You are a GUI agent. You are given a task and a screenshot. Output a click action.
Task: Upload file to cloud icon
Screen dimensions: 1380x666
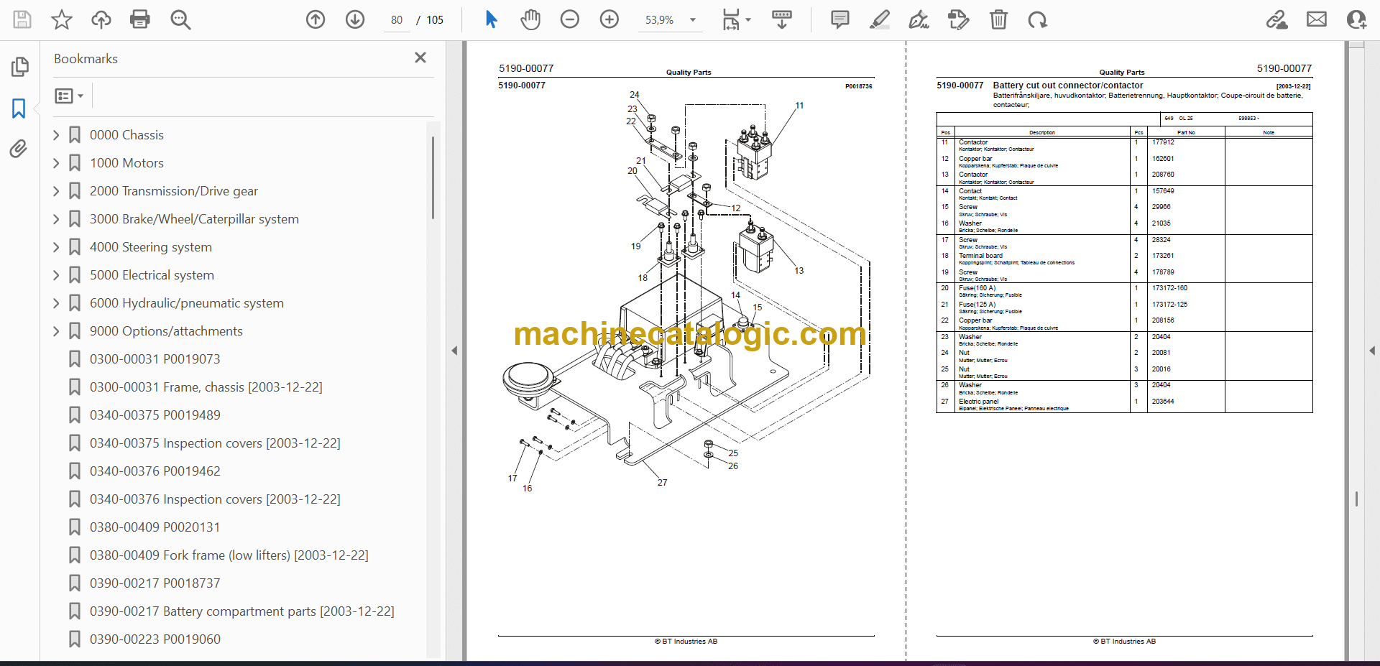click(101, 19)
